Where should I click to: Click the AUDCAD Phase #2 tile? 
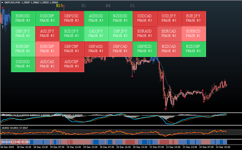(47, 64)
